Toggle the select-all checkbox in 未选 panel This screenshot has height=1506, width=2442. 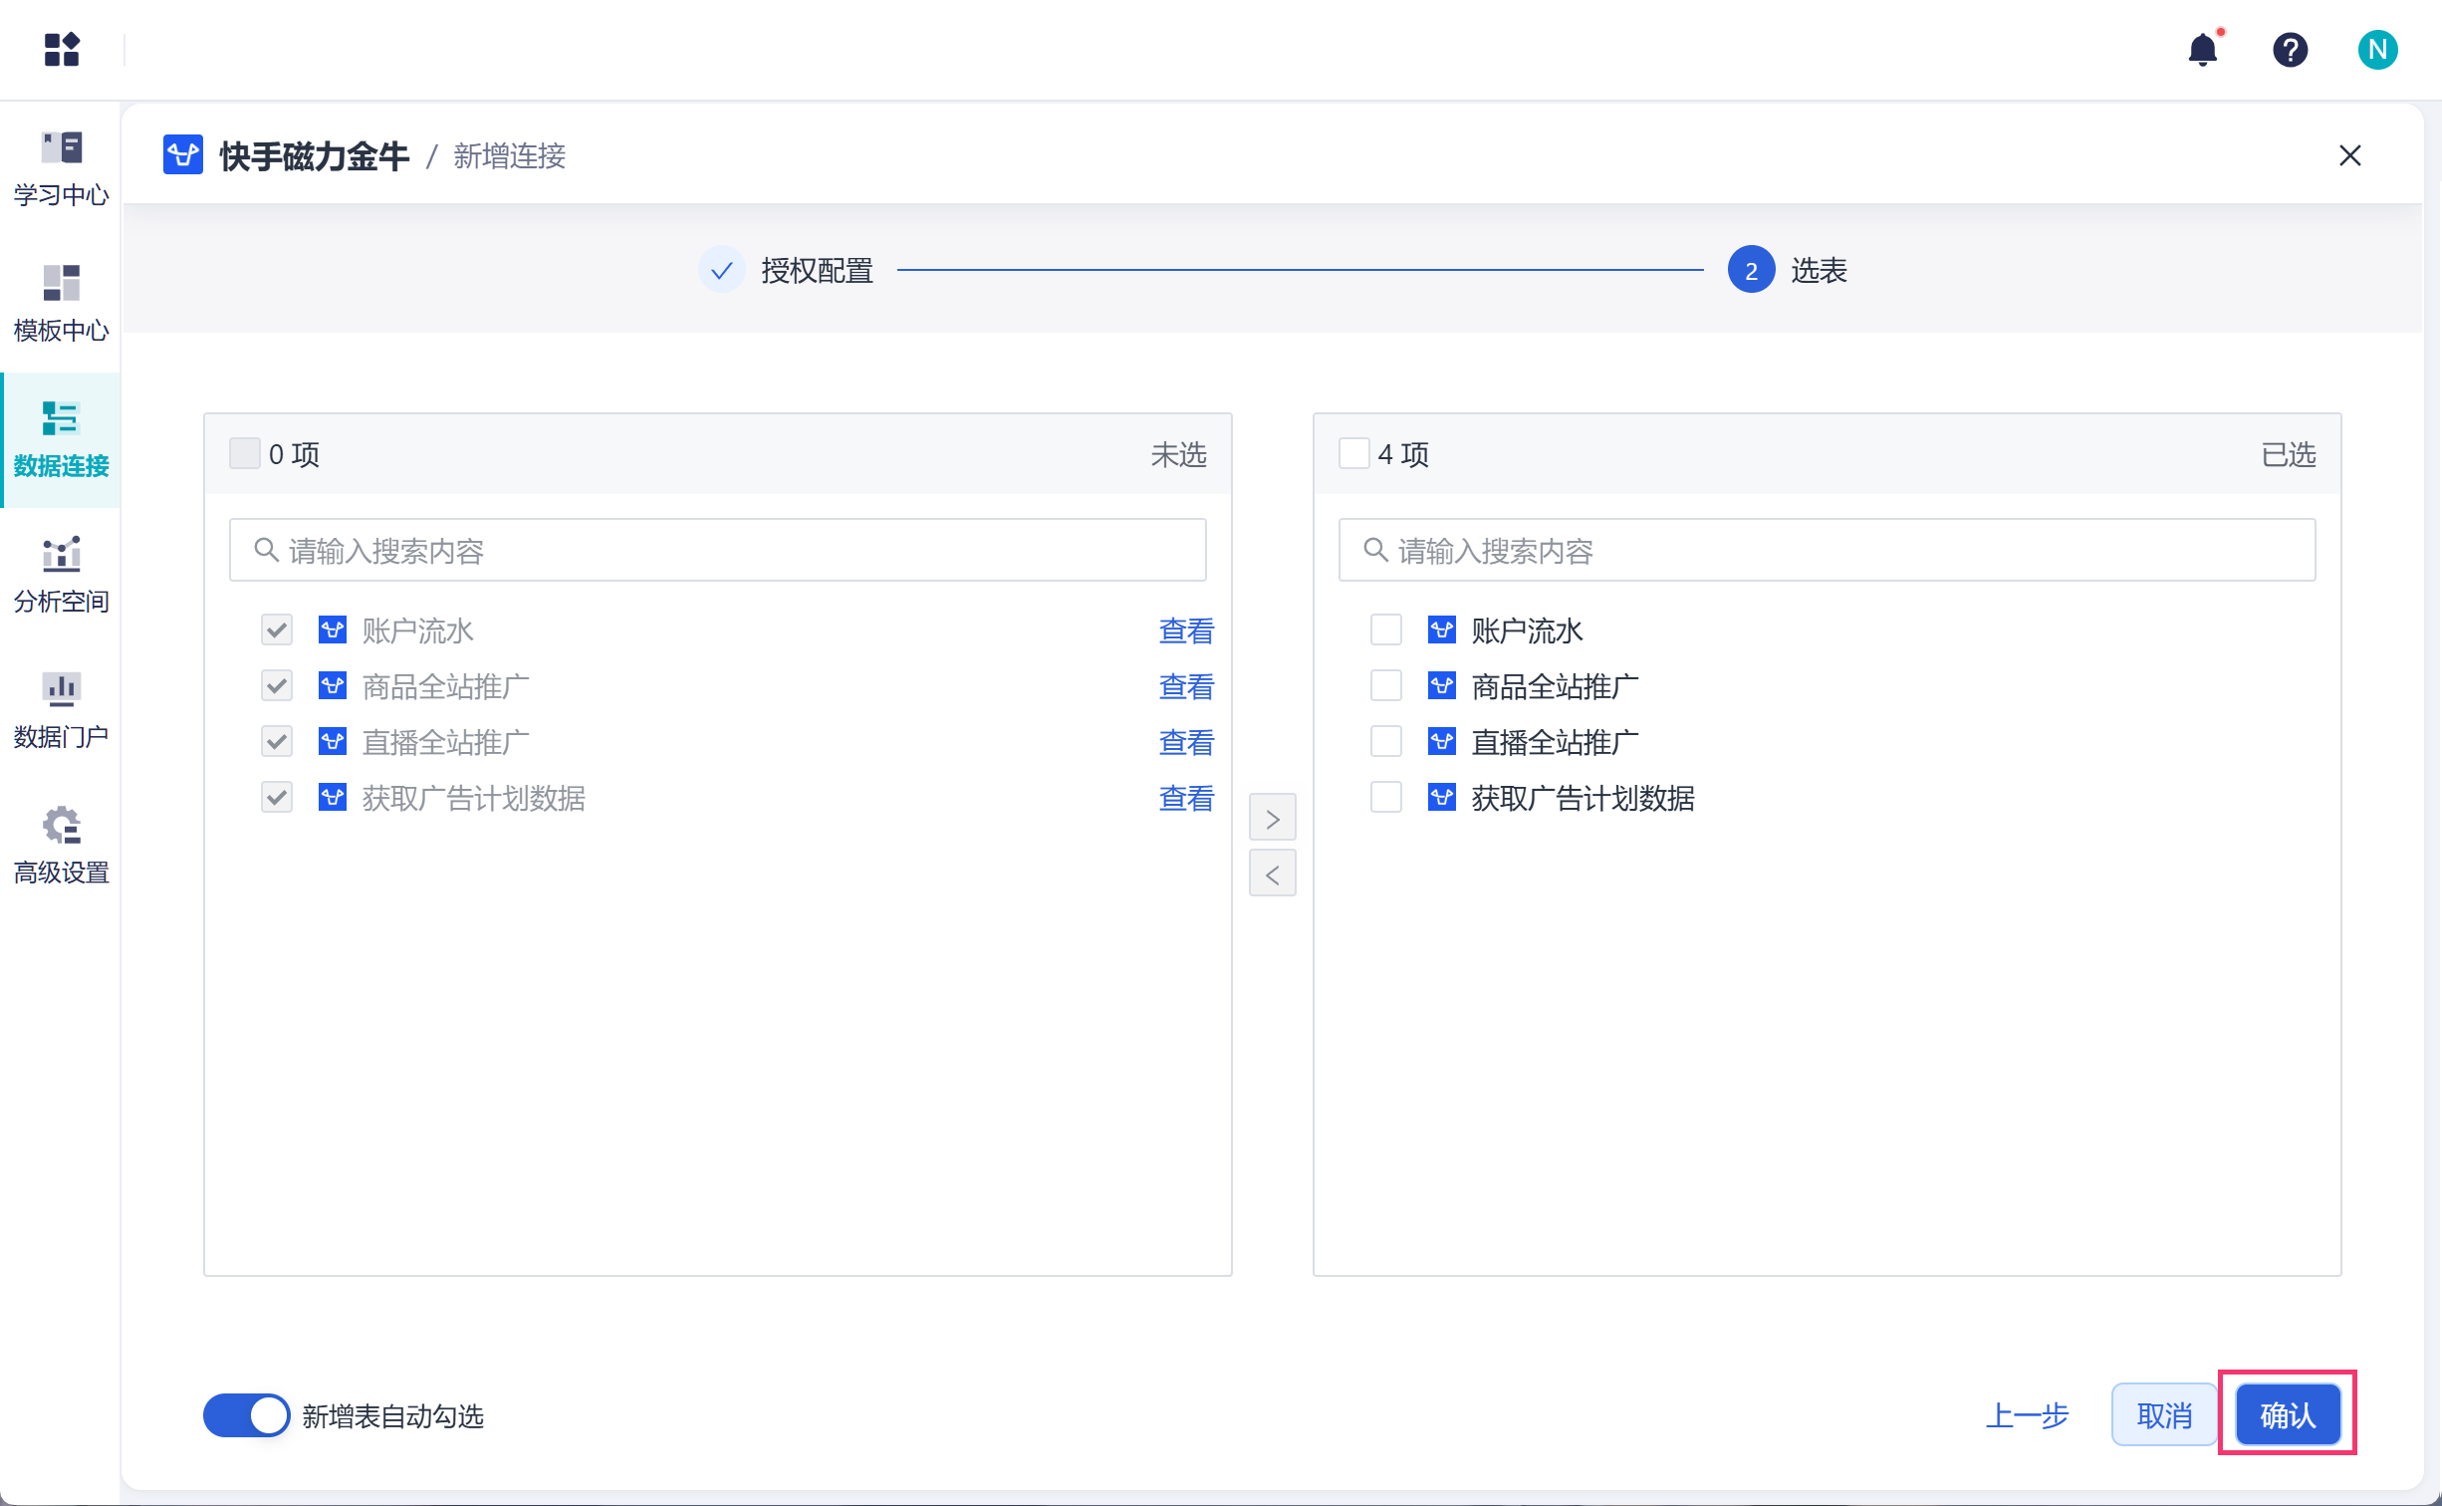[245, 453]
